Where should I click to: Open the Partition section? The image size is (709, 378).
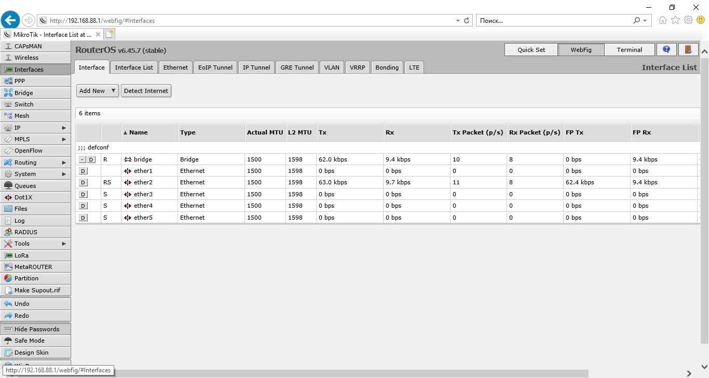(x=35, y=278)
